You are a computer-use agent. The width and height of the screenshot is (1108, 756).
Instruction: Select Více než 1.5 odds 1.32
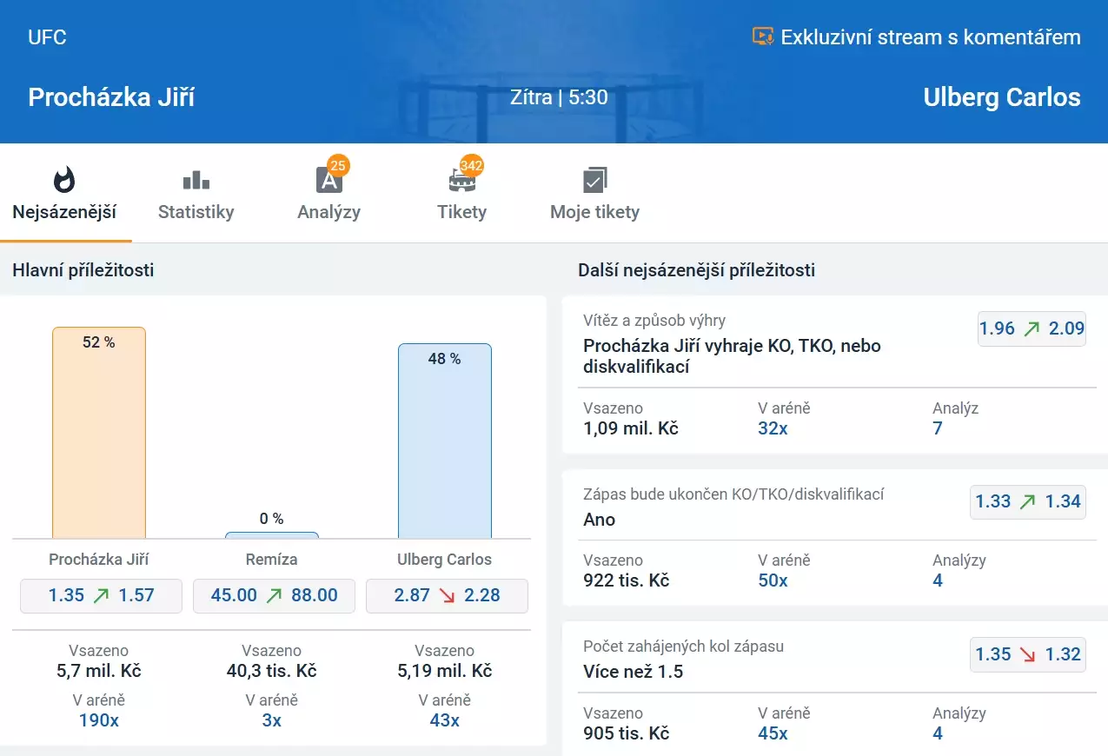click(x=1027, y=654)
